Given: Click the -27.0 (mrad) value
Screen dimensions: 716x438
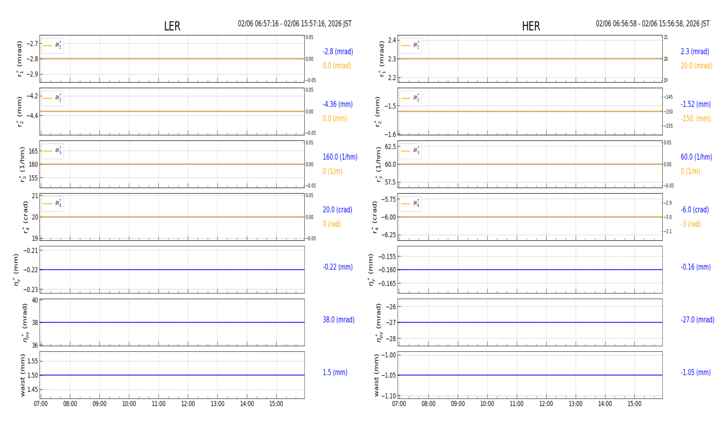Looking at the screenshot, I should pyautogui.click(x=697, y=320).
